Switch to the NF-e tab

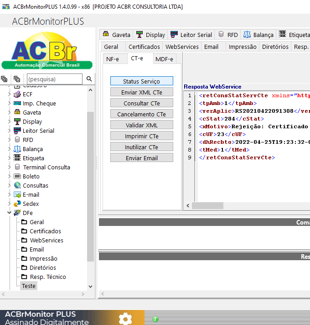(115, 59)
